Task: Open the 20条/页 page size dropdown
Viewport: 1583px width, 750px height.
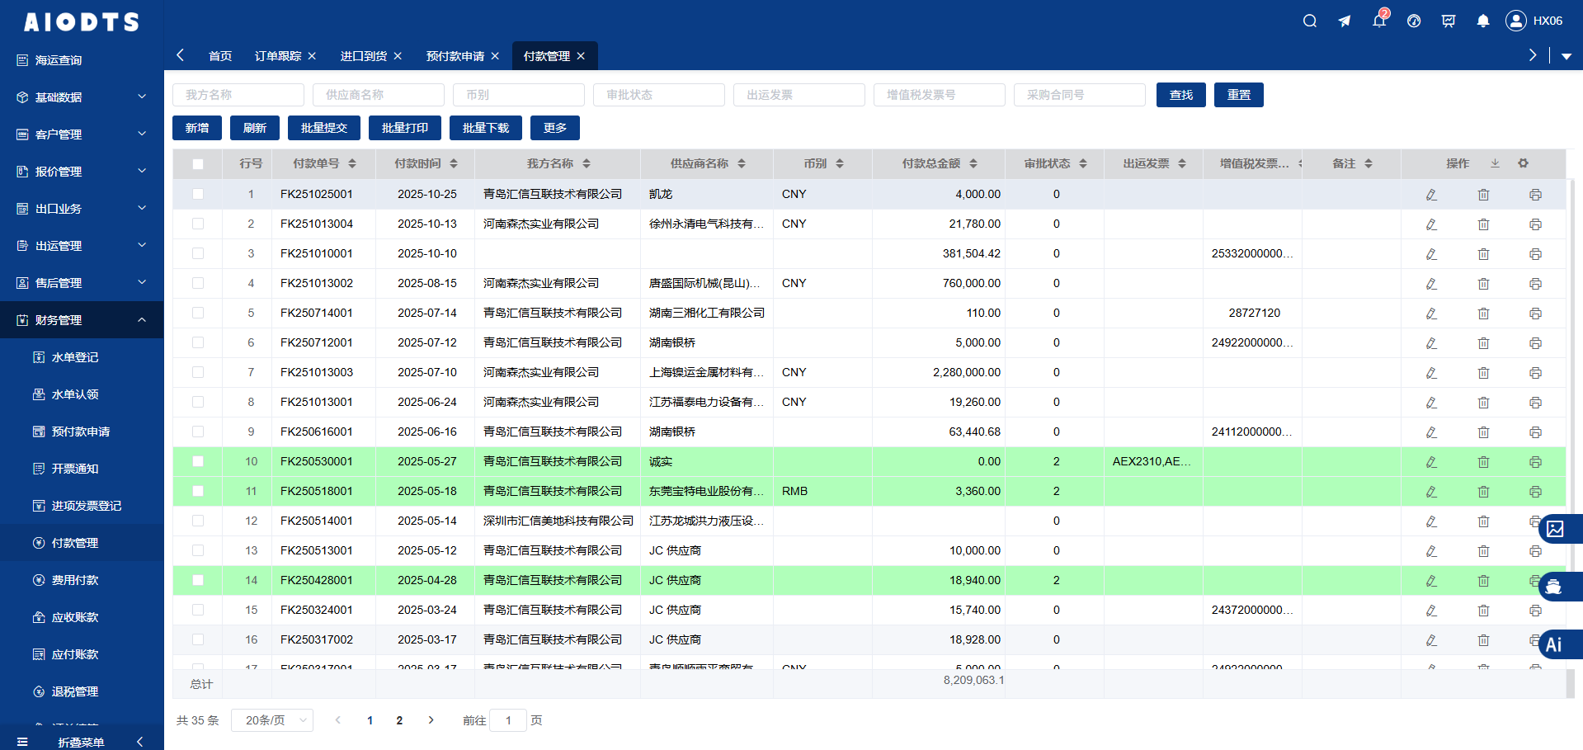Action: point(272,720)
